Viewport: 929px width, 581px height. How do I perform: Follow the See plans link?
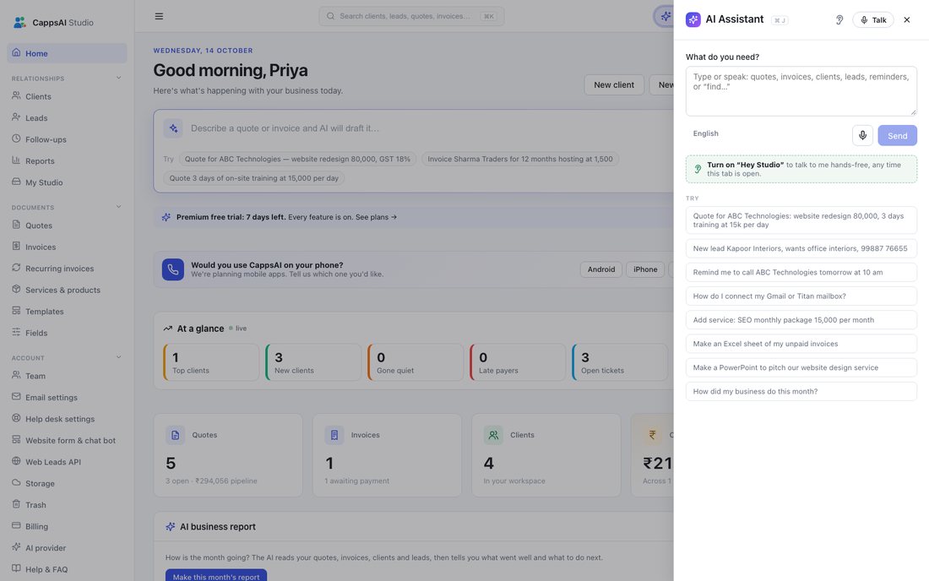[376, 217]
